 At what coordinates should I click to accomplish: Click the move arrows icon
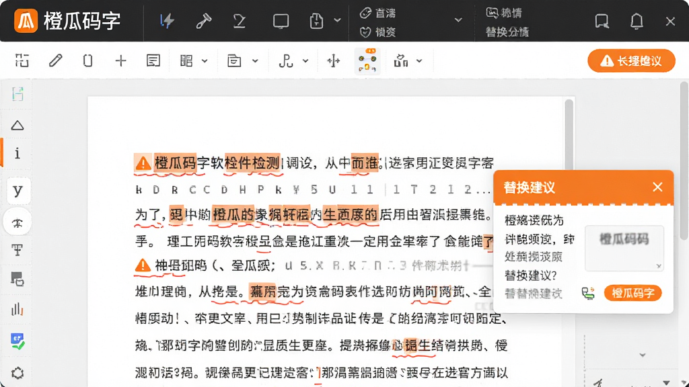[x=334, y=60]
